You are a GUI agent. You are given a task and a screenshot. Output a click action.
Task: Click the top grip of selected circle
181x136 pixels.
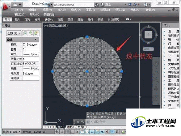(87, 37)
